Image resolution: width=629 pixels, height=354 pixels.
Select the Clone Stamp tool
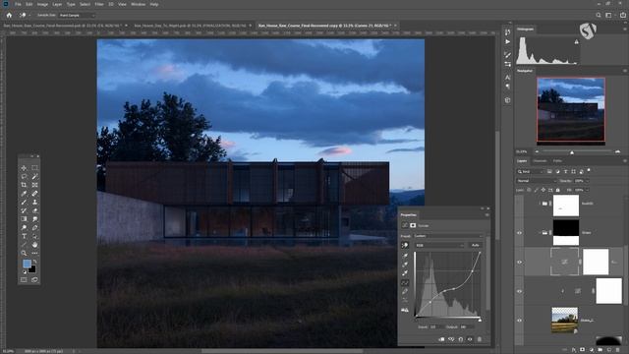tap(35, 203)
